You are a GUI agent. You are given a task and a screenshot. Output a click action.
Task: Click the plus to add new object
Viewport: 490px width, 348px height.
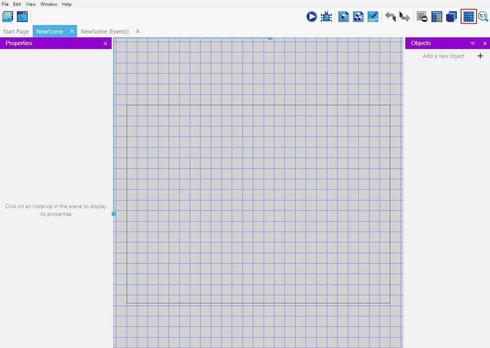[480, 56]
